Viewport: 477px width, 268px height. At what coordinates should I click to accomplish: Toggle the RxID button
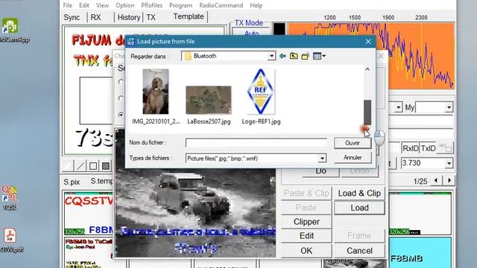(x=411, y=148)
